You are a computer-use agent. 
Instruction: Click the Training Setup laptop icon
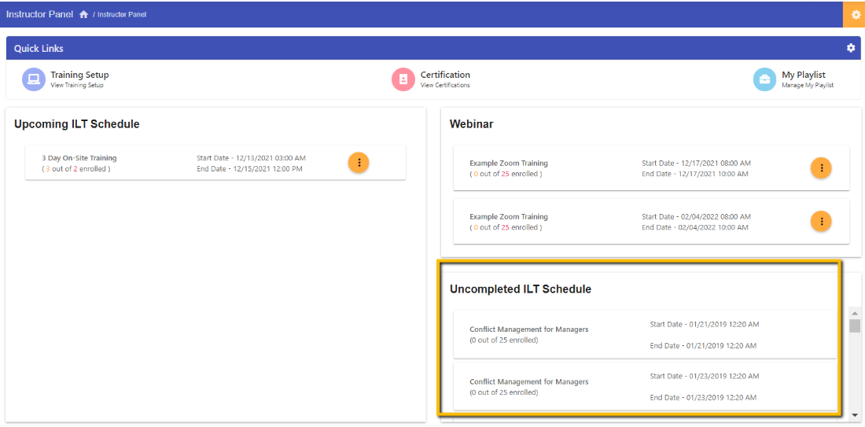pos(33,79)
